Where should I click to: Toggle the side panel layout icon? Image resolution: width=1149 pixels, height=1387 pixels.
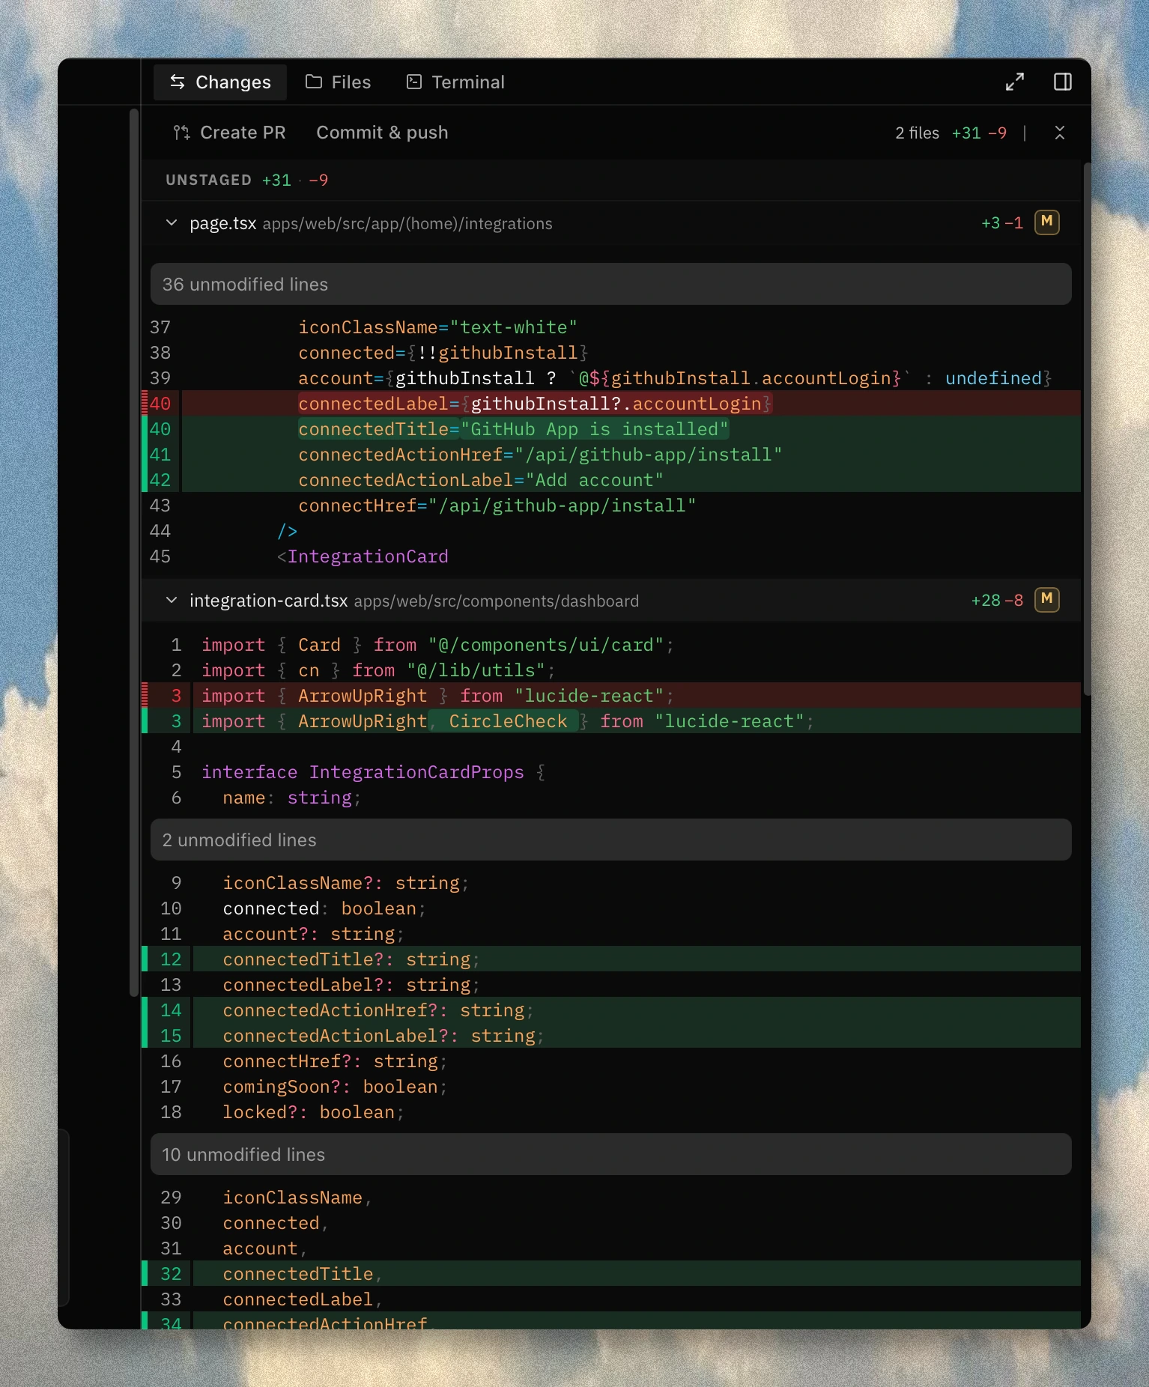tap(1063, 82)
